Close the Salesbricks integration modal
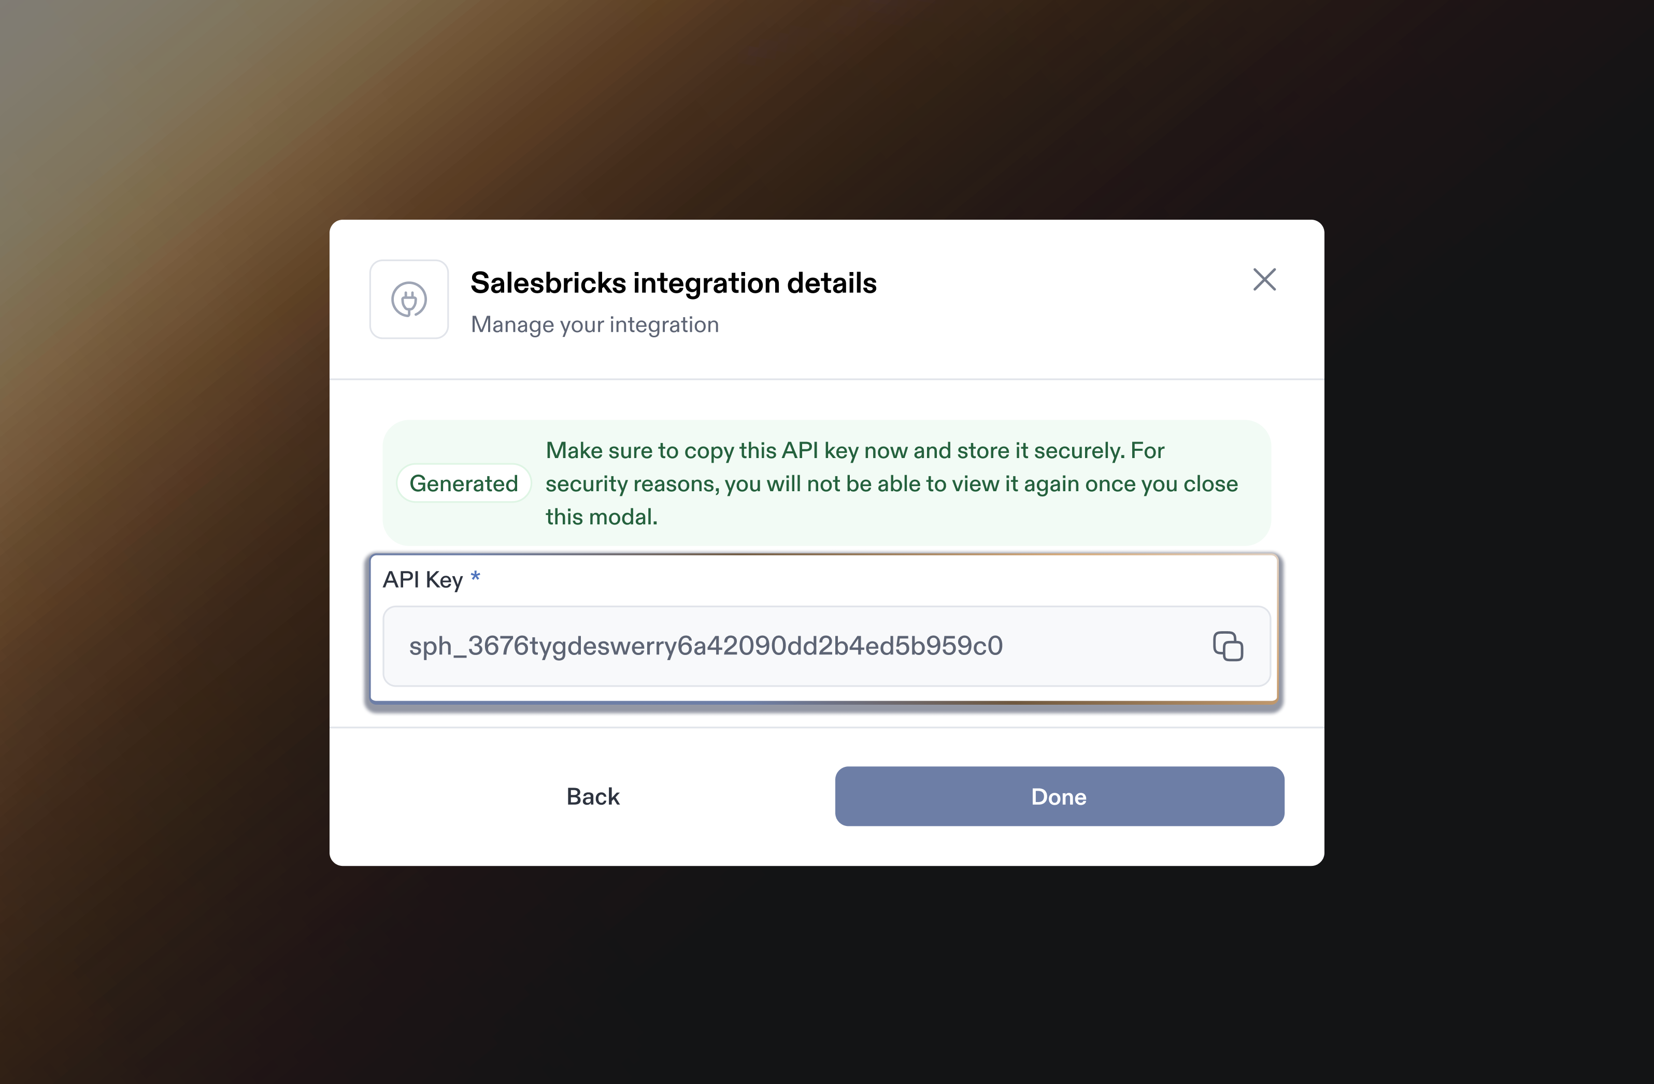Viewport: 1654px width, 1084px height. (1264, 279)
